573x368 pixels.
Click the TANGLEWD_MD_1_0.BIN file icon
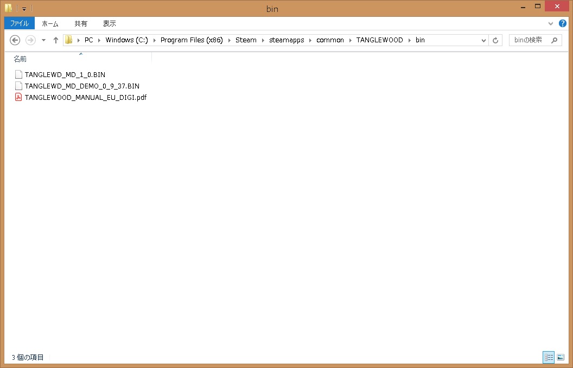(x=18, y=74)
